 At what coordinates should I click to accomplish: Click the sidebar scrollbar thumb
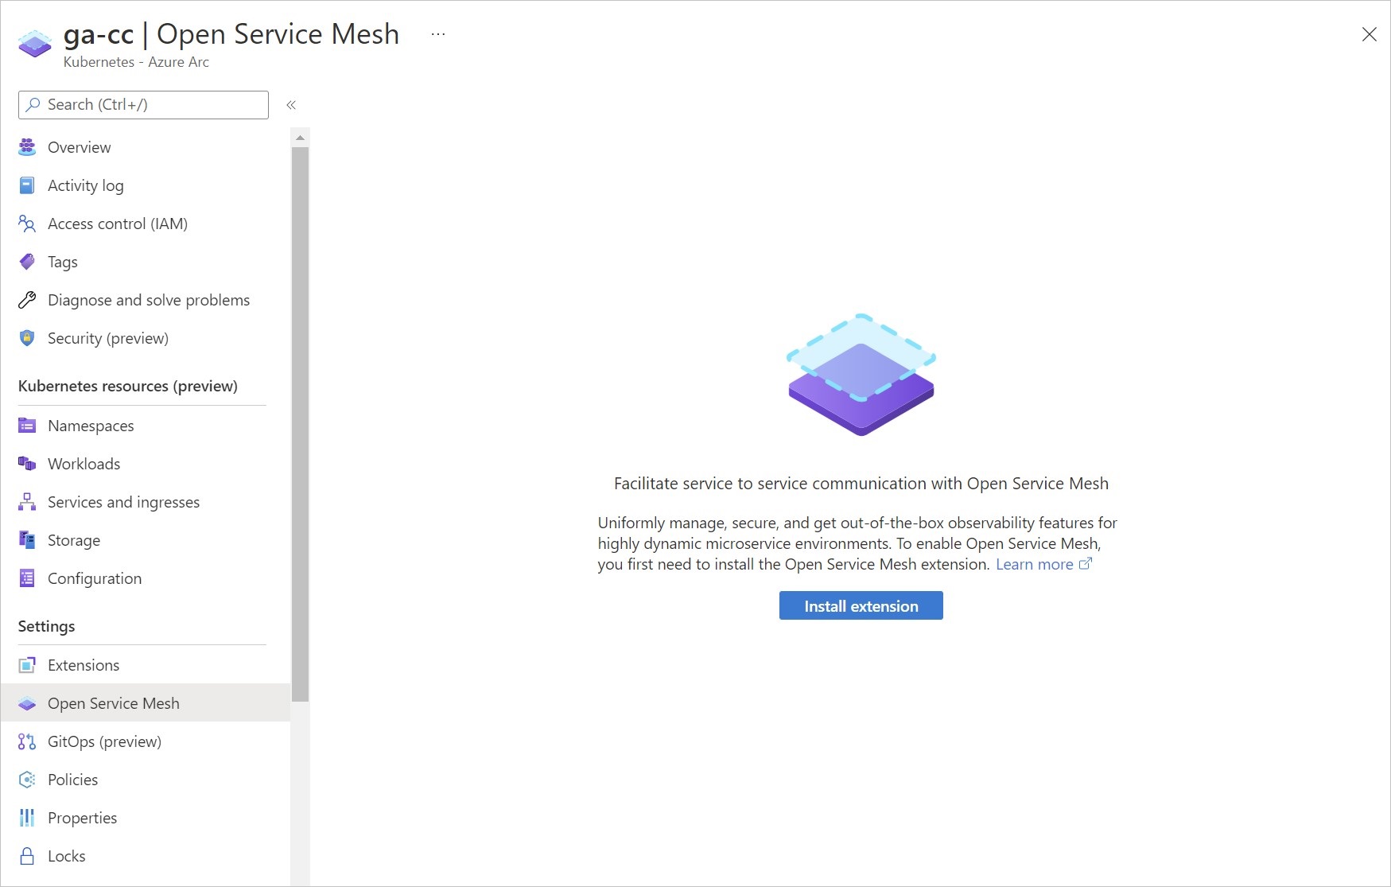(300, 424)
